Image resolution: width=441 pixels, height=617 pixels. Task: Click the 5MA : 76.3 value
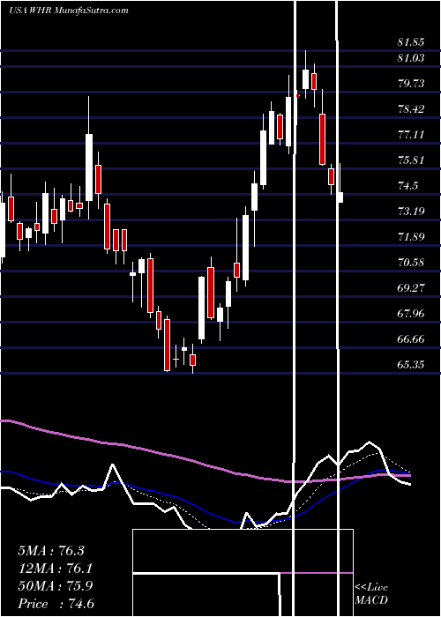[x=51, y=551]
